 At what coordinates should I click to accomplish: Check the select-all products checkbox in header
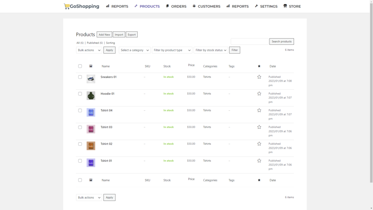(80, 66)
